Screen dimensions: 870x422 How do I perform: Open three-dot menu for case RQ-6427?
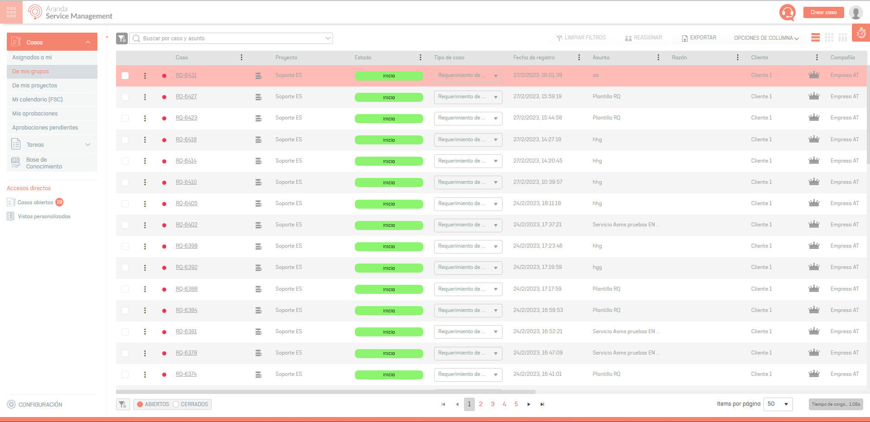[145, 97]
